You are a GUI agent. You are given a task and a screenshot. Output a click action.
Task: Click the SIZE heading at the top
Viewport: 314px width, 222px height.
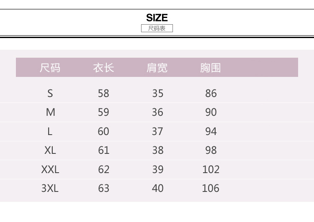[157, 18]
